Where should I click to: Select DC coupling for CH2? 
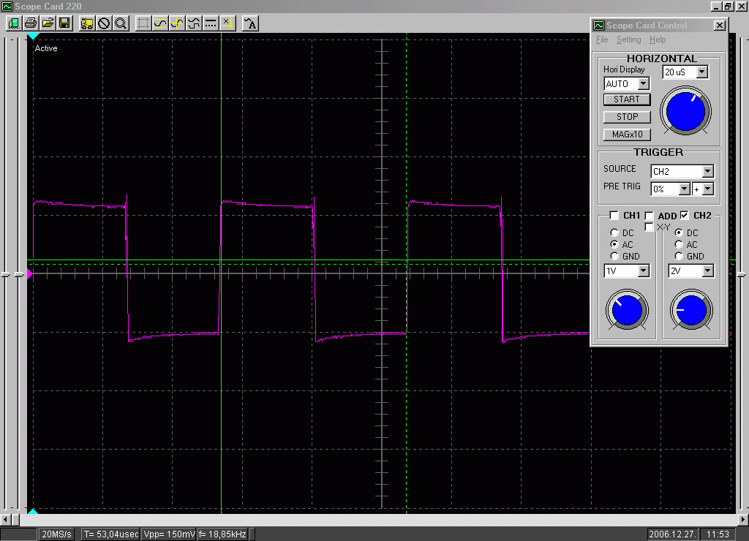(679, 232)
